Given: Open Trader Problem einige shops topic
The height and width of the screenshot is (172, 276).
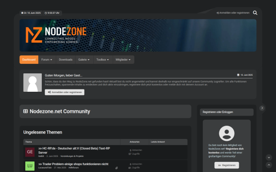Looking at the screenshot, I should point(74,164).
